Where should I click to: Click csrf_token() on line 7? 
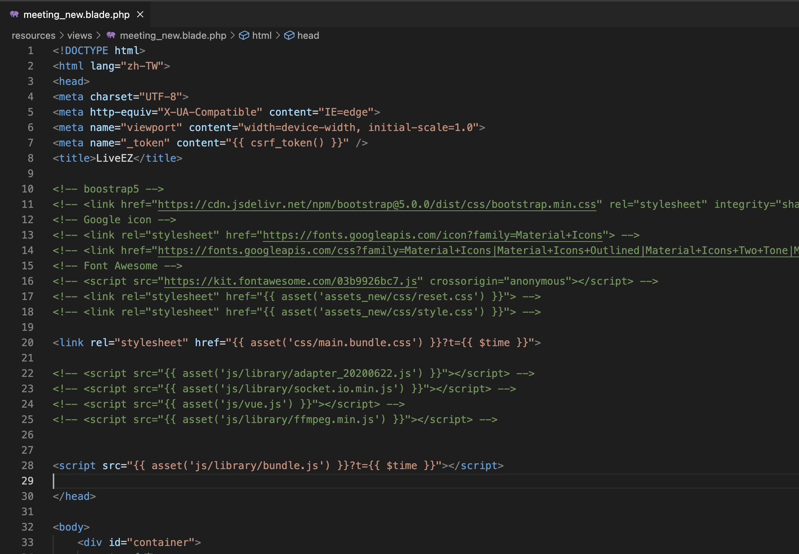pyautogui.click(x=287, y=143)
